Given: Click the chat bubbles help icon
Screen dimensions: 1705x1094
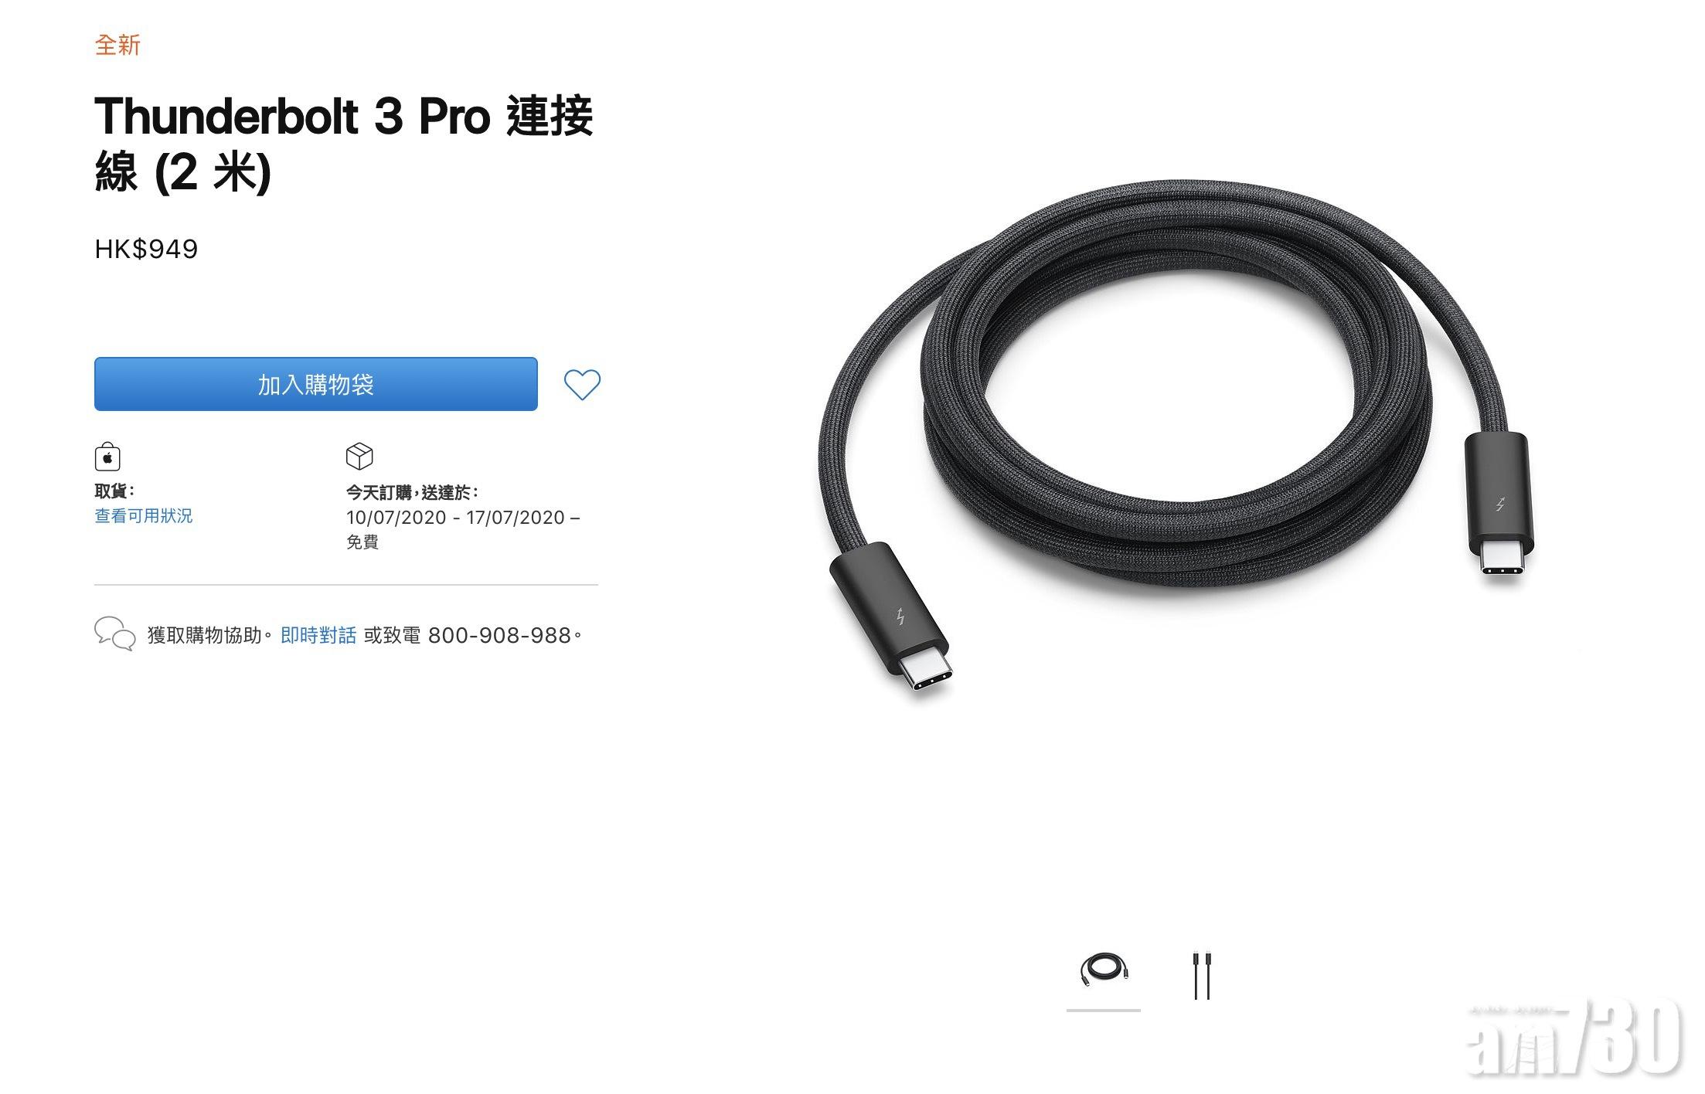Looking at the screenshot, I should click(x=114, y=634).
